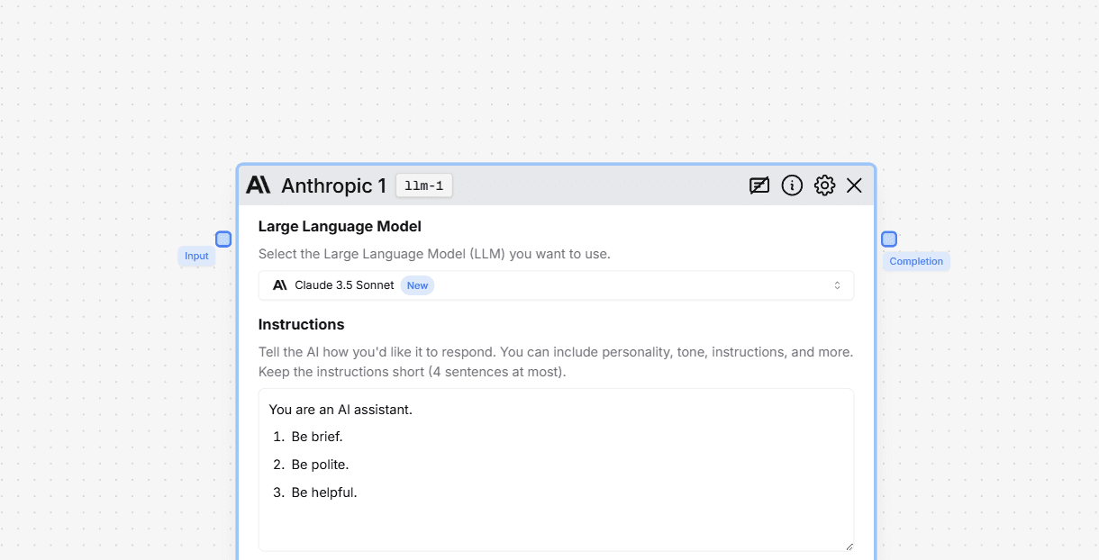Click the small Anthropic icon in model dropdown
The image size is (1099, 560).
point(280,285)
